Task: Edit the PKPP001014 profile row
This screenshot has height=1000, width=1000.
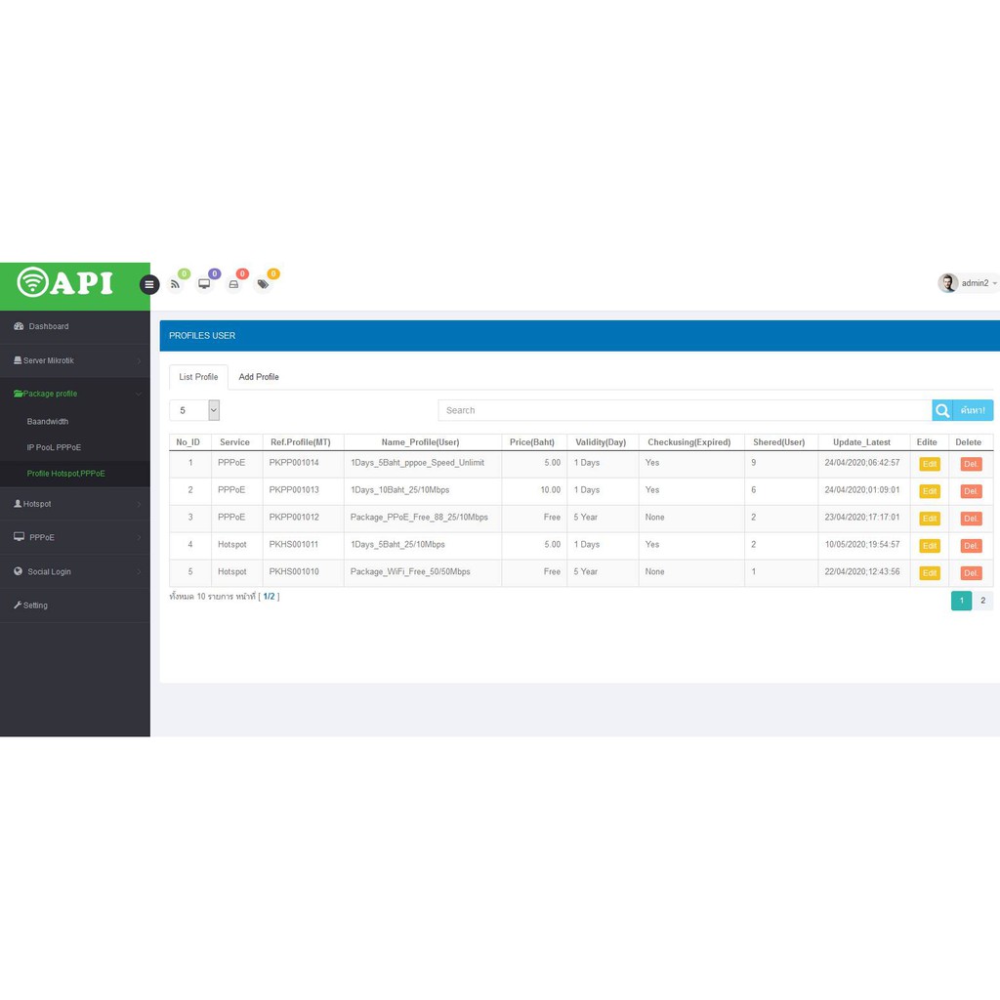Action: pyautogui.click(x=929, y=464)
